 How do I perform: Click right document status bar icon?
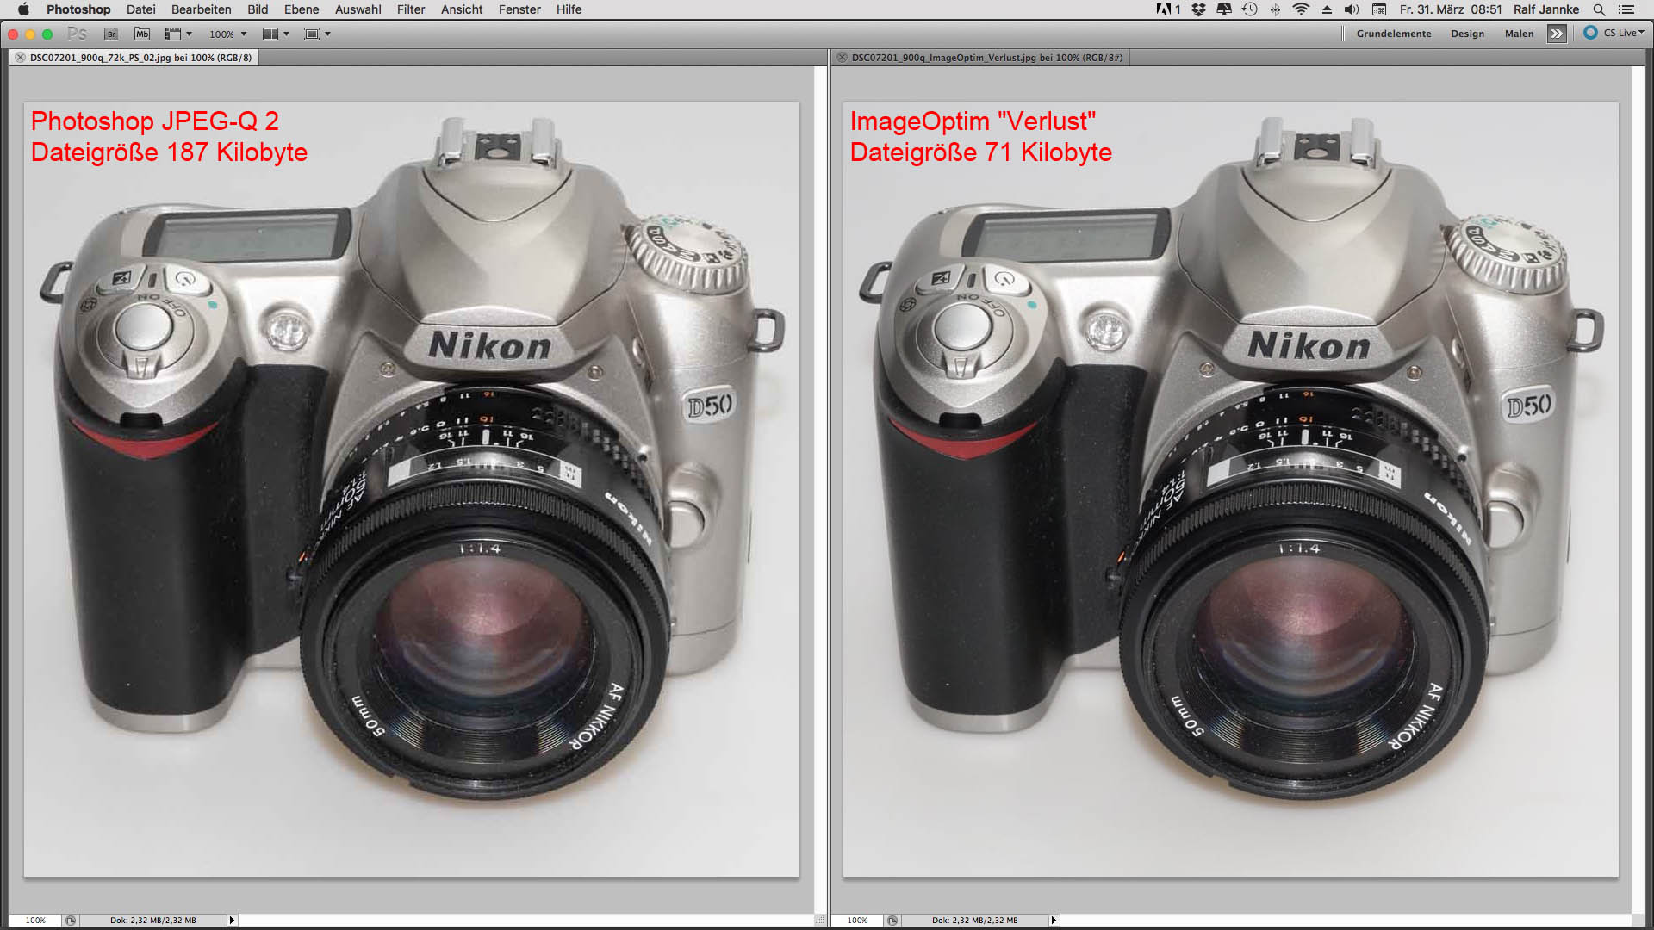point(892,920)
